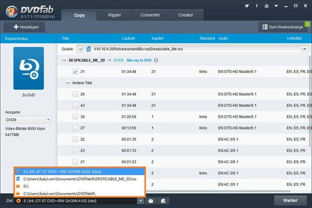Check title 26 checkbox
Viewport: 312px width, 208px height.
pyautogui.click(x=75, y=94)
